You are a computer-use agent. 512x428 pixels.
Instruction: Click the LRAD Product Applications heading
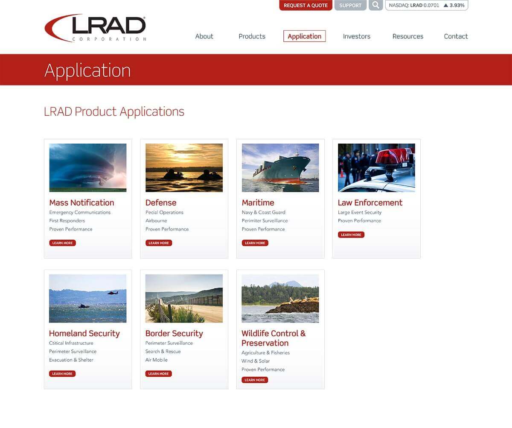tap(114, 111)
